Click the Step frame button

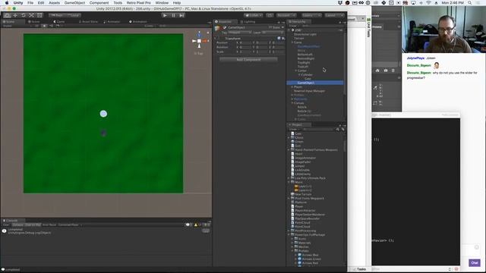point(182,15)
